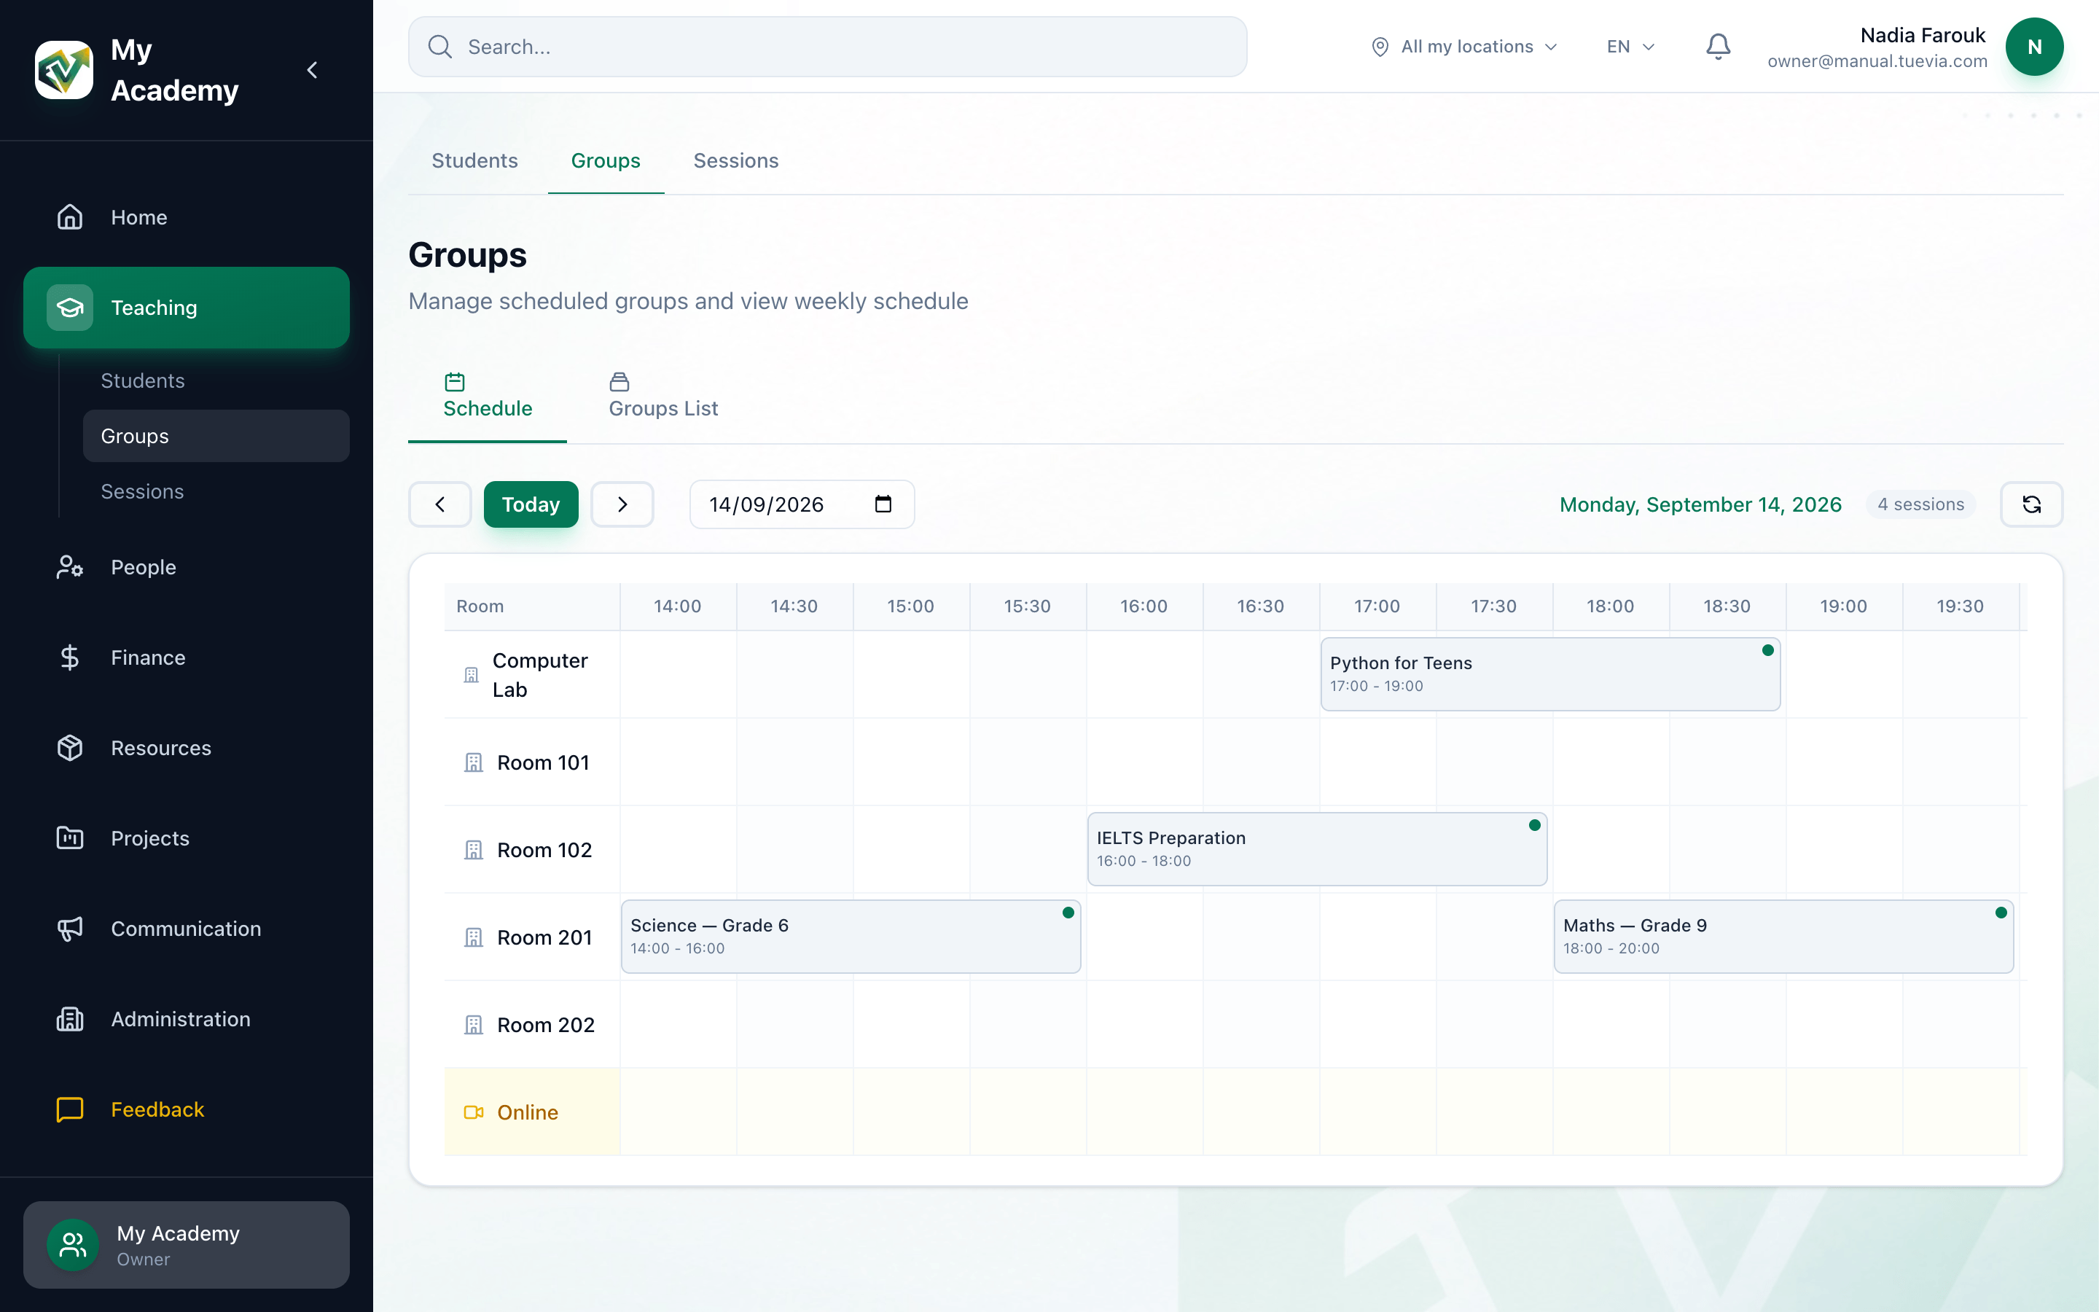Image resolution: width=2099 pixels, height=1312 pixels.
Task: Select the Schedule tab
Action: pos(488,397)
